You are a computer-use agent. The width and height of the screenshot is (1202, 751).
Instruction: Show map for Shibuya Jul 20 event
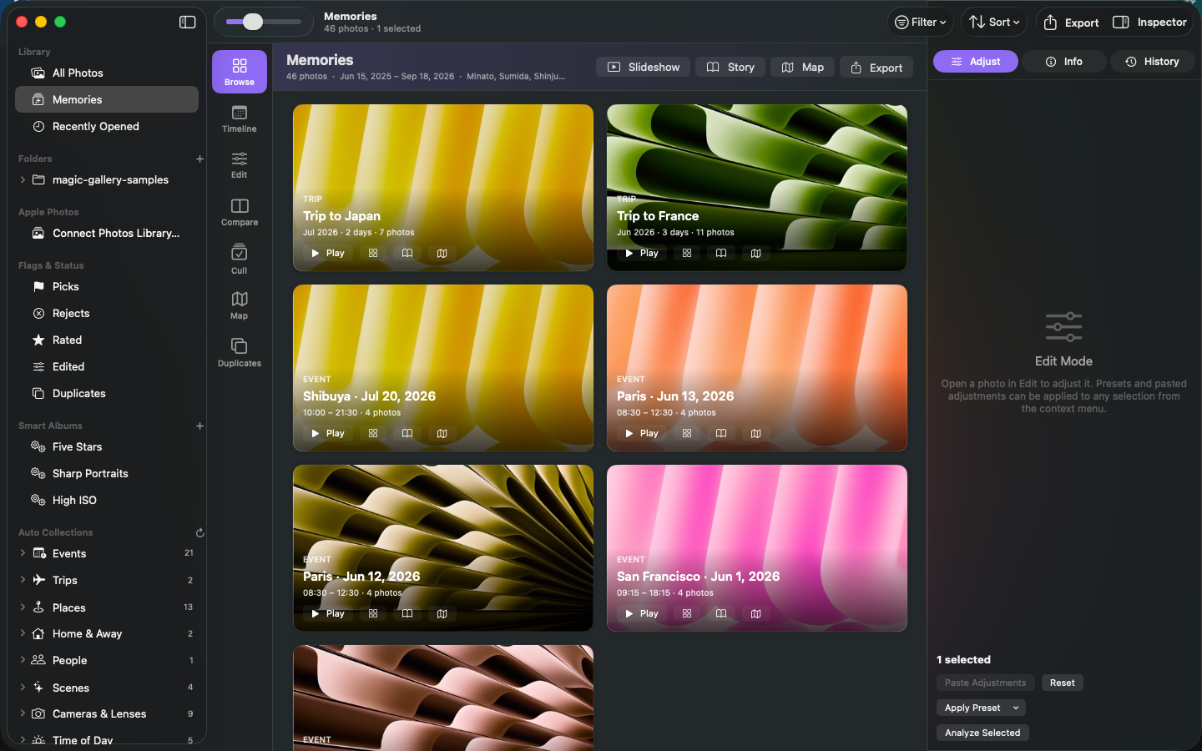442,433
